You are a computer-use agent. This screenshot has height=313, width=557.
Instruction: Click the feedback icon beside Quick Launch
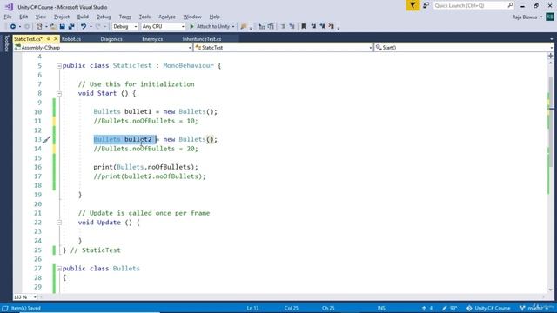pyautogui.click(x=426, y=5)
